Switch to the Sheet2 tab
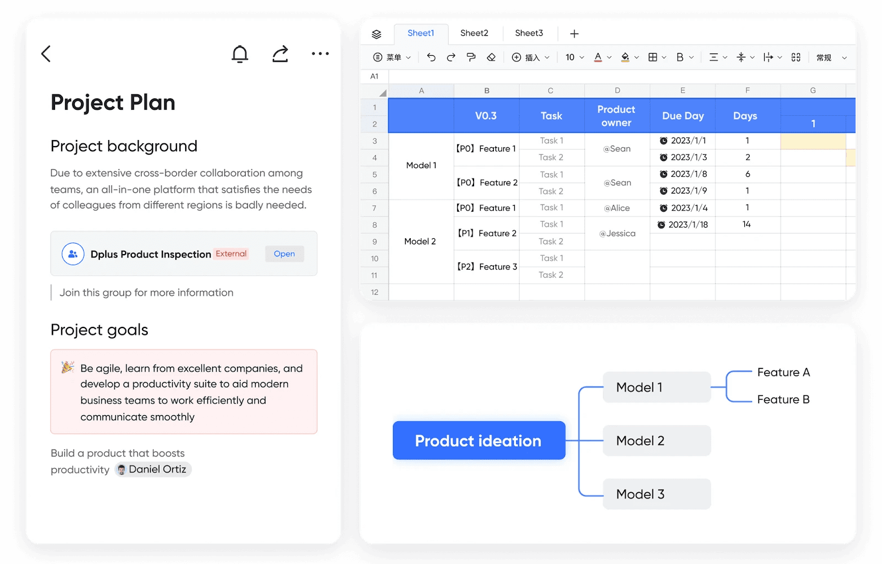Screen dimensions: 882x564 point(474,33)
